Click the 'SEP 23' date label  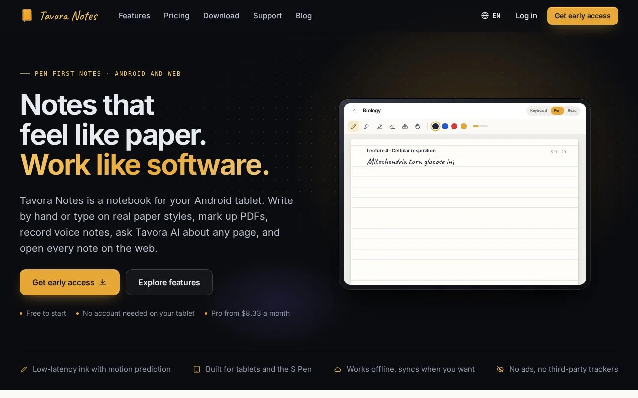tap(559, 152)
